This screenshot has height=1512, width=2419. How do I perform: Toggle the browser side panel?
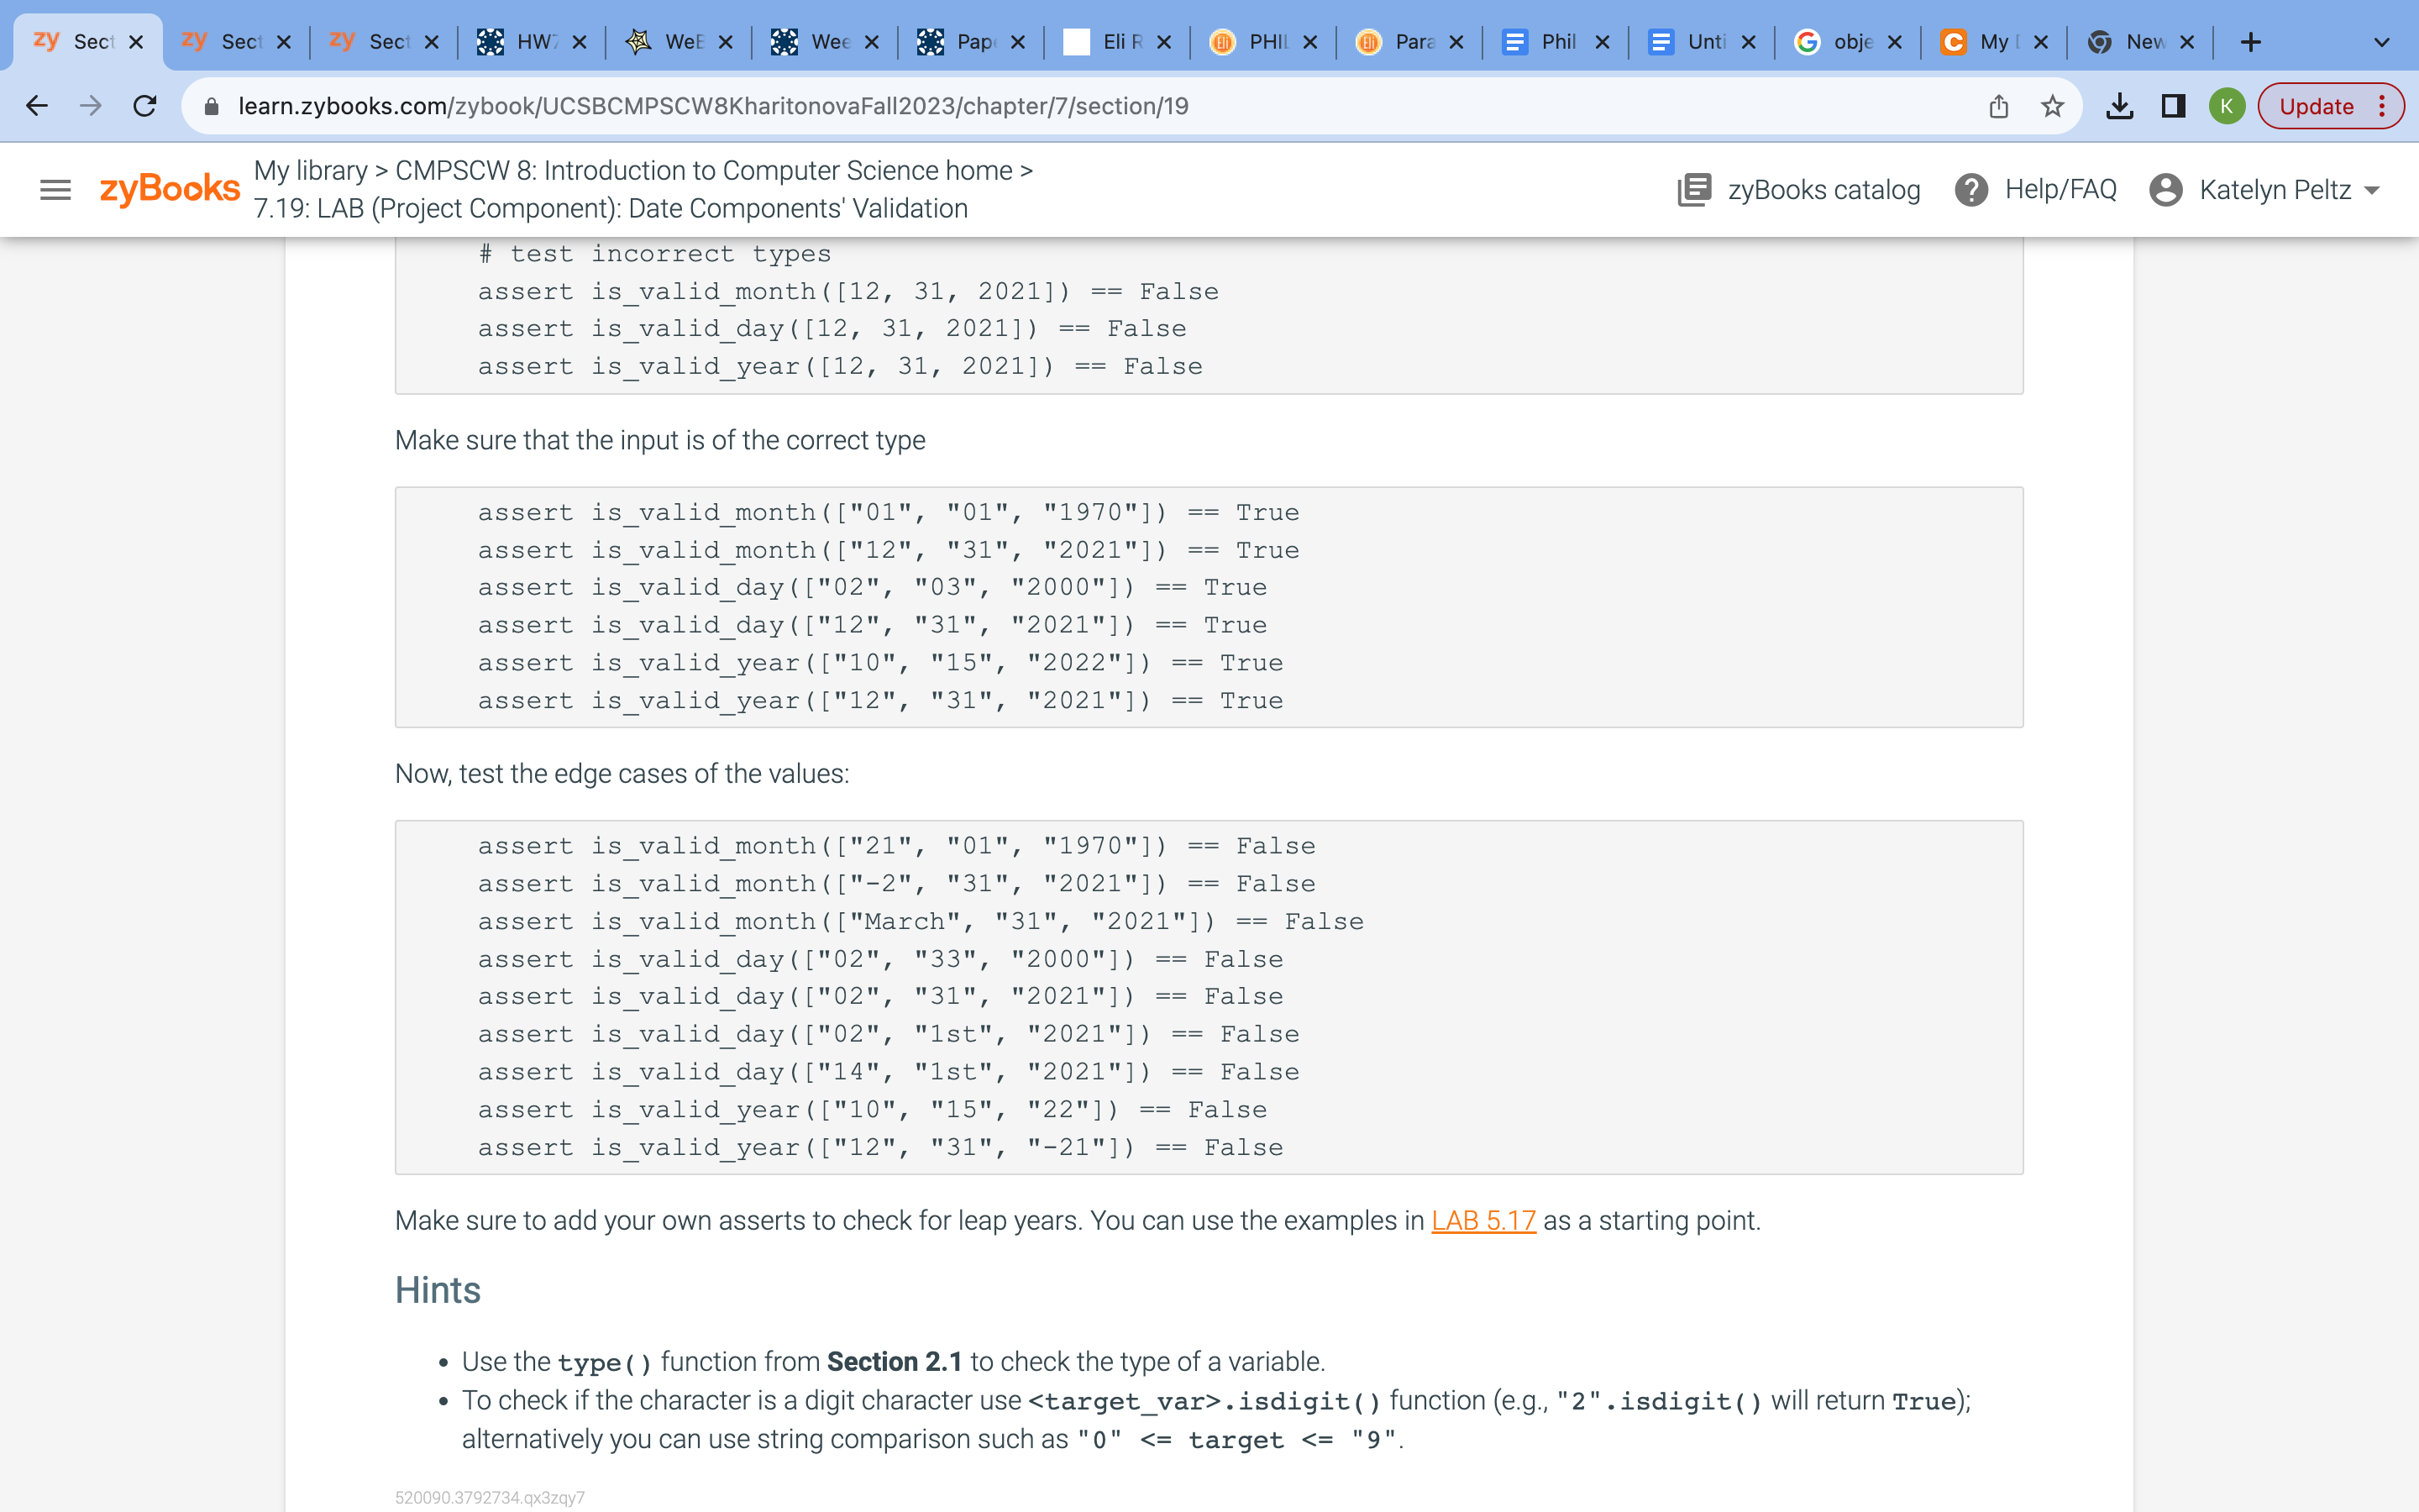[x=2173, y=106]
